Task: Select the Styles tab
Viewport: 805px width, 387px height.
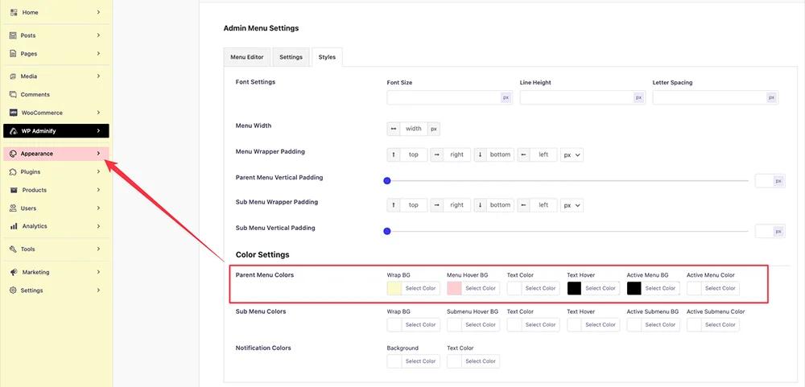Action: (327, 57)
